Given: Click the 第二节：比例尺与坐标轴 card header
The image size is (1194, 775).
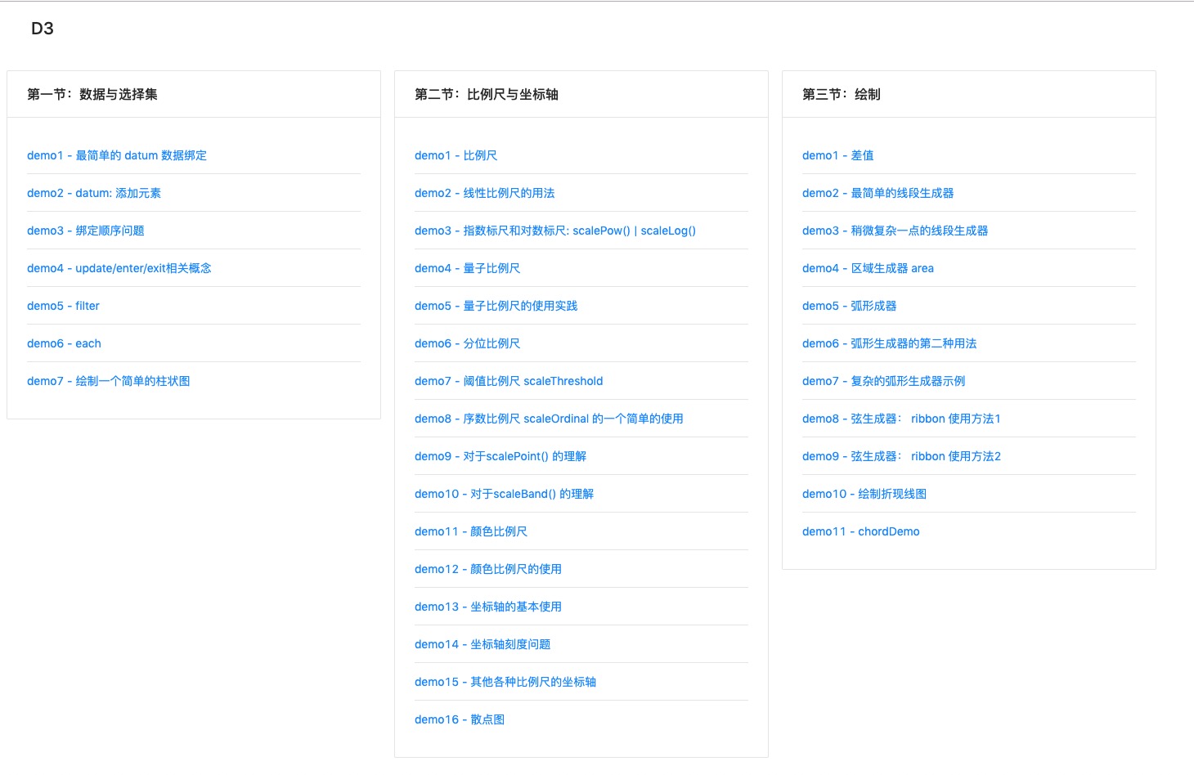Looking at the screenshot, I should (x=581, y=94).
